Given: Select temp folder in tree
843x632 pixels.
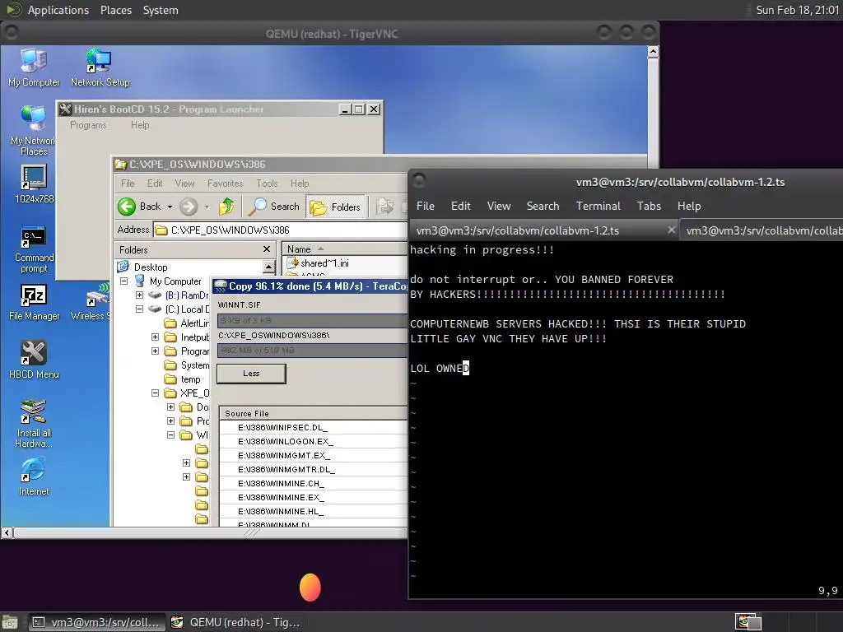Looking at the screenshot, I should tap(183, 379).
